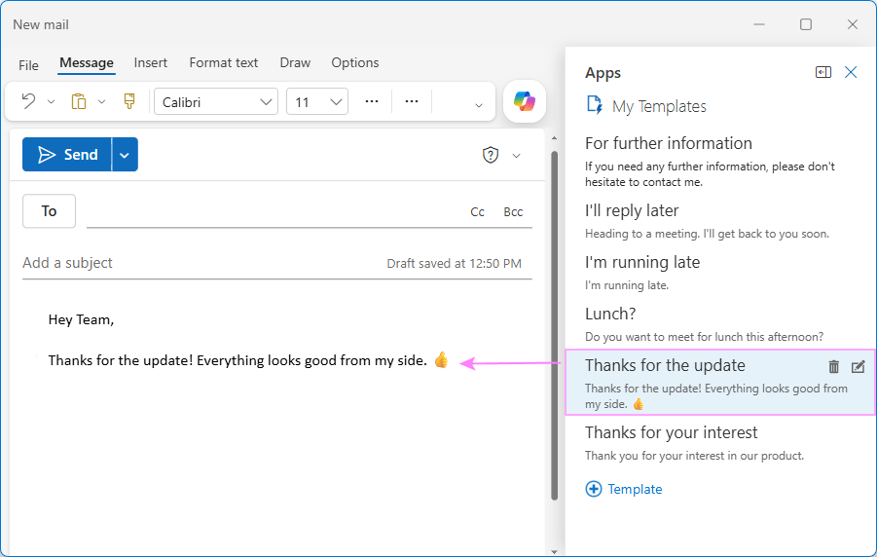Insert the 'For further information' template

click(720, 162)
